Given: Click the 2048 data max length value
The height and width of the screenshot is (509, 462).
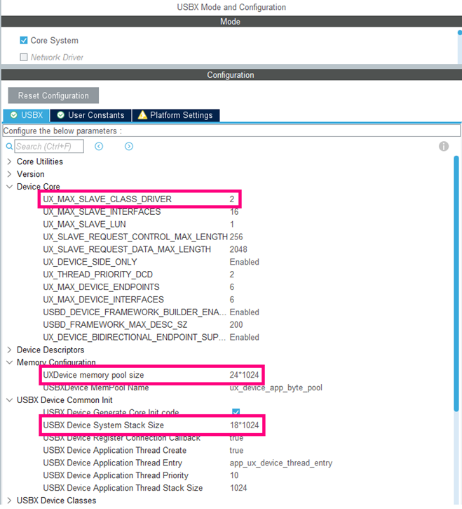Looking at the screenshot, I should click(238, 250).
